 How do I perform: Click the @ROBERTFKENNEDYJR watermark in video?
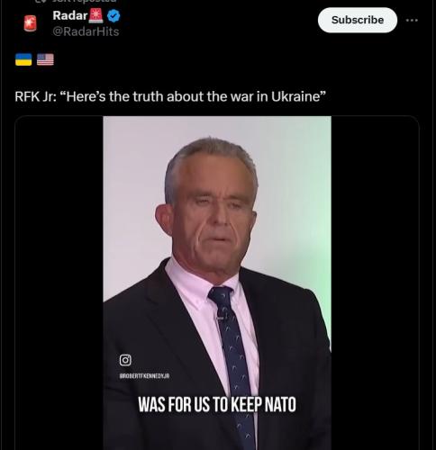coord(144,376)
